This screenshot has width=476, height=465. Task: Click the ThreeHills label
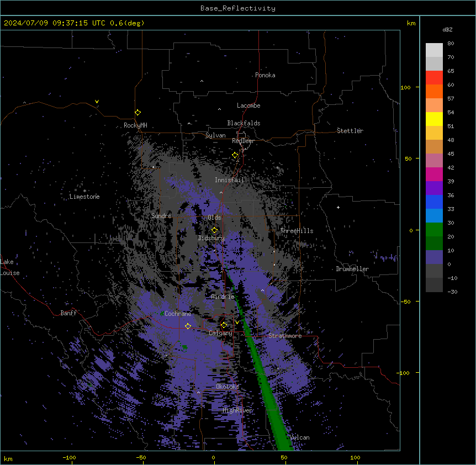(297, 231)
